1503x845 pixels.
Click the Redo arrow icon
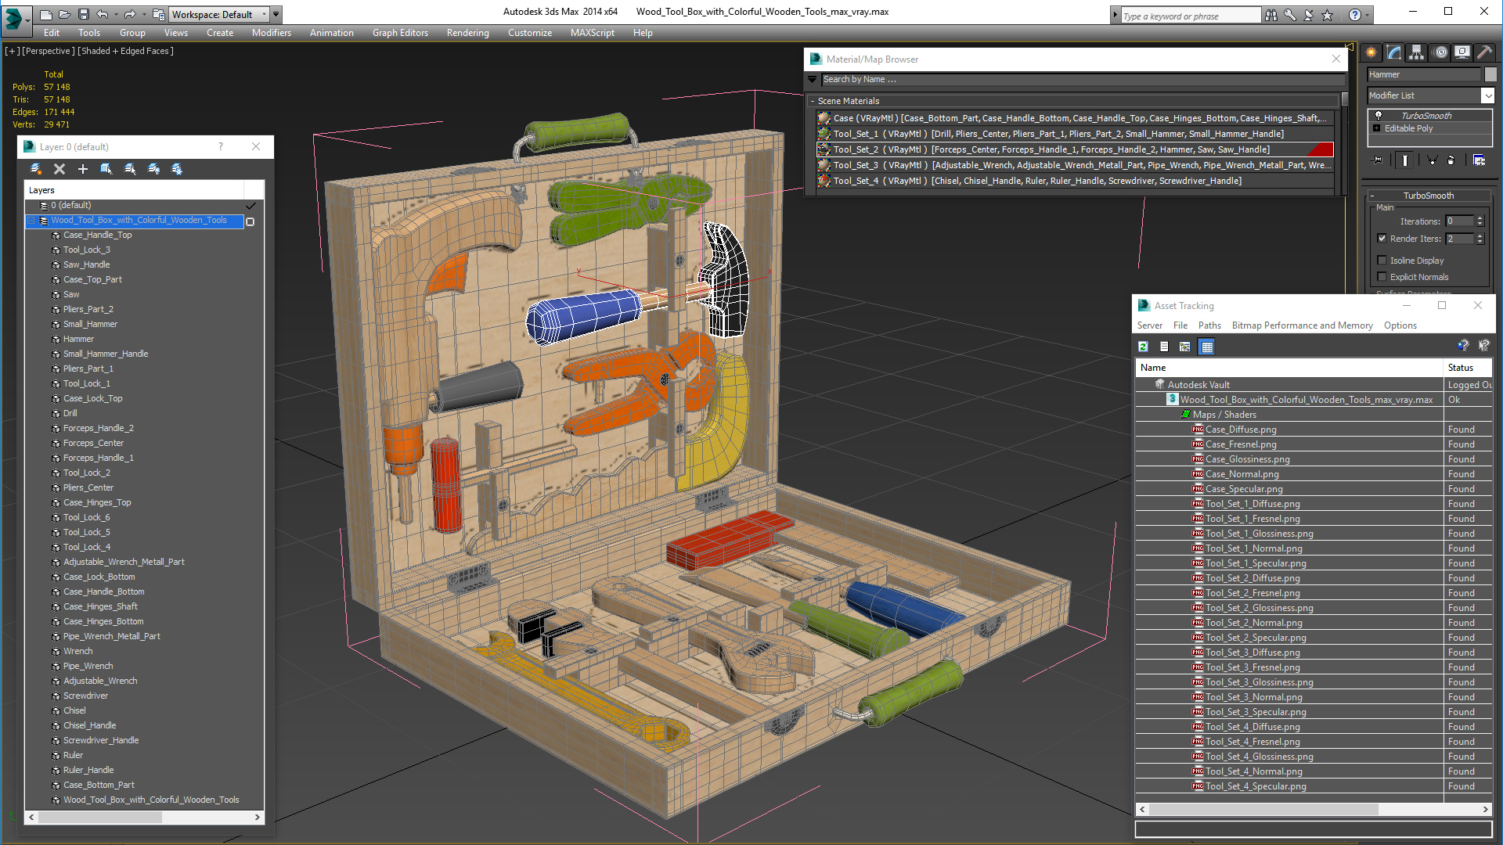coord(130,14)
